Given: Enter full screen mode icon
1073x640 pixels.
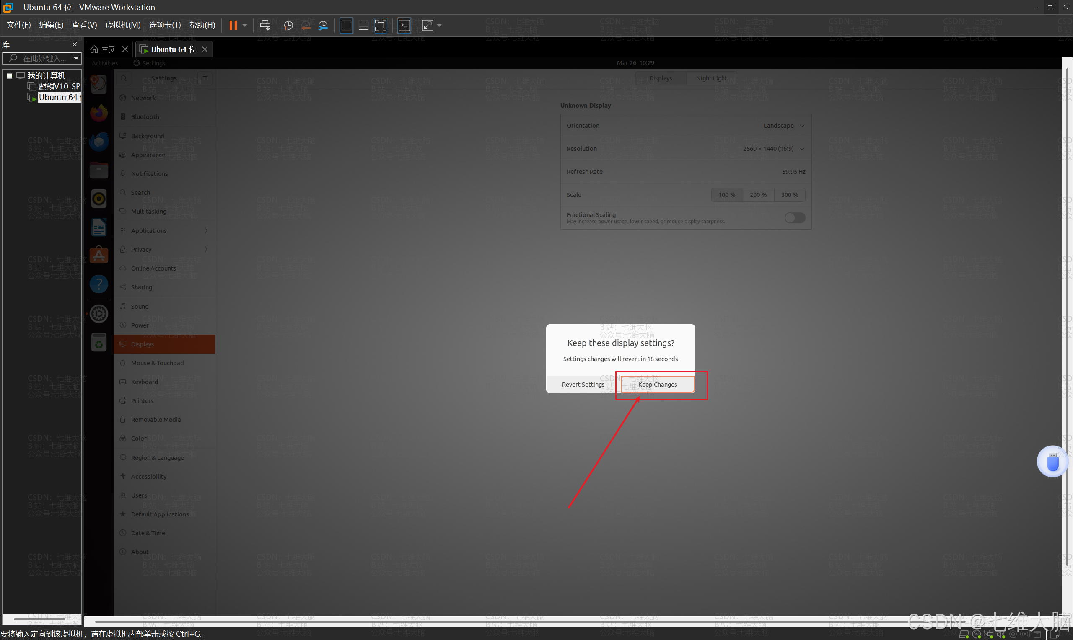Looking at the screenshot, I should pyautogui.click(x=381, y=26).
